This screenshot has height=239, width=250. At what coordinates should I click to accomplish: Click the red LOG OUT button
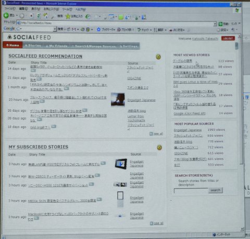[228, 38]
